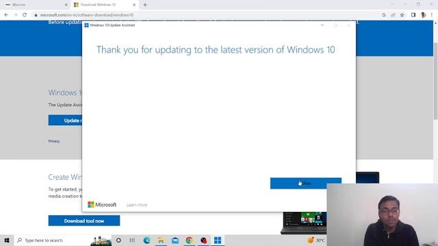Viewport: 438px width, 246px height.
Task: Click the laptop image on the webpage
Action: coord(303,223)
